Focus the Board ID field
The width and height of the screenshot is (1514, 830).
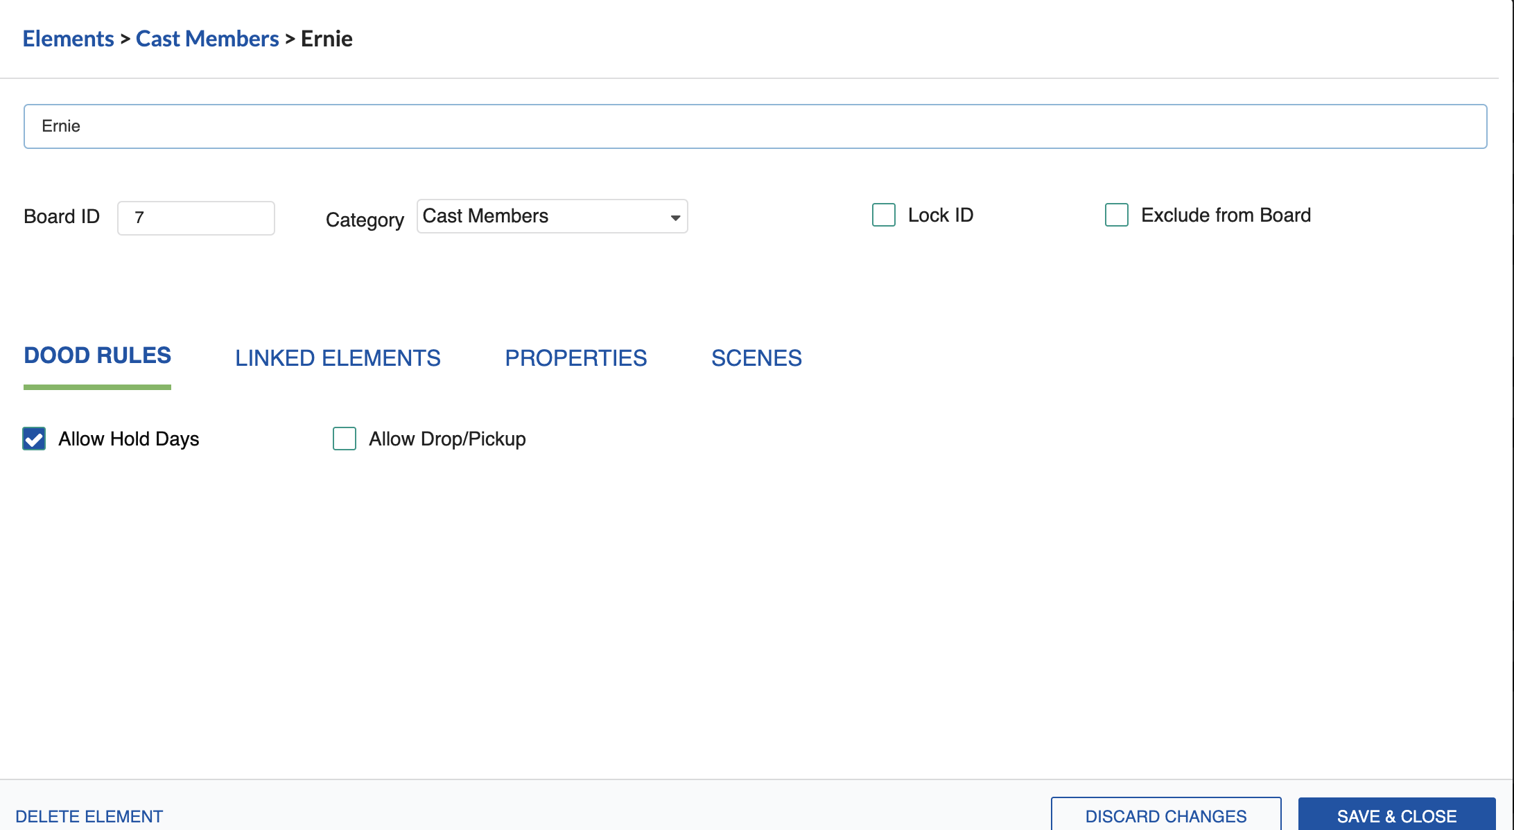pyautogui.click(x=196, y=218)
